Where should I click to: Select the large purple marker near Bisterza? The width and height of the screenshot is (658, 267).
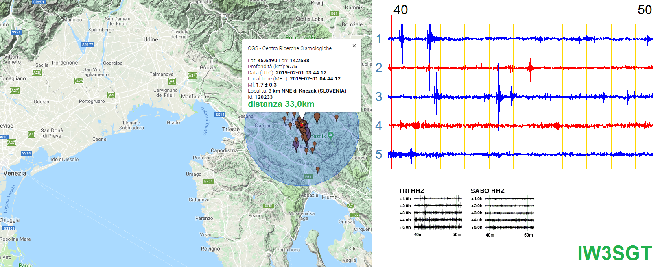point(296,144)
